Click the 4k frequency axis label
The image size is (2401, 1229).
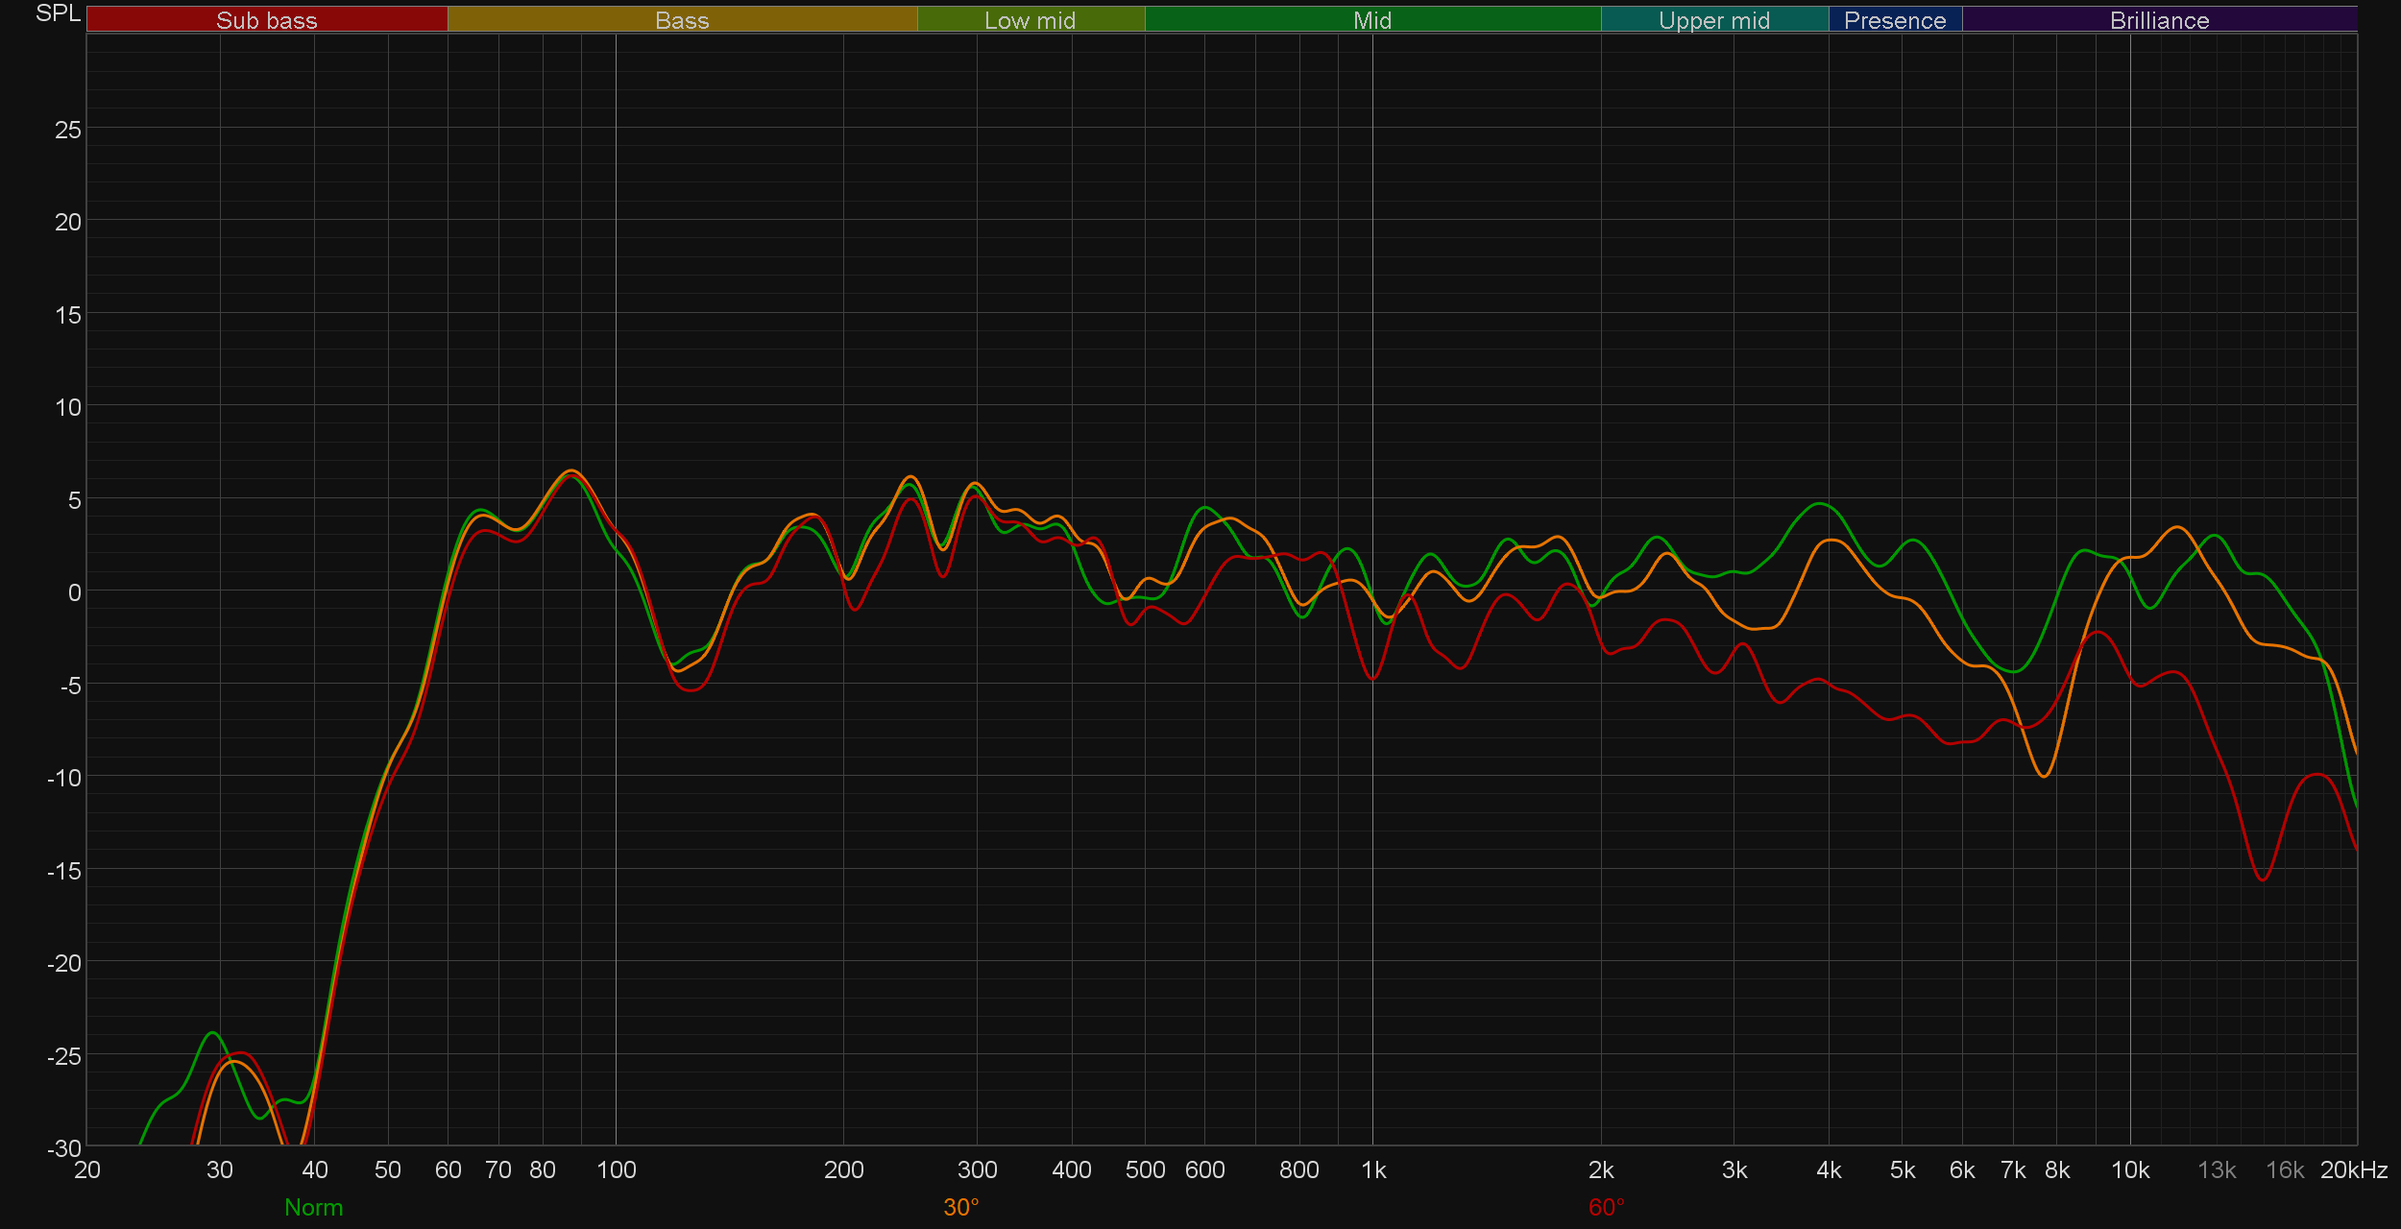tap(1828, 1169)
